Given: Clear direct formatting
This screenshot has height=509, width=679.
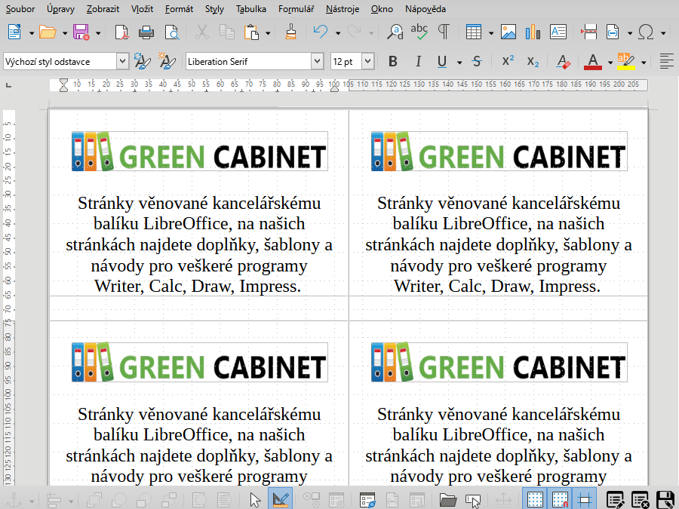Looking at the screenshot, I should click(x=564, y=62).
